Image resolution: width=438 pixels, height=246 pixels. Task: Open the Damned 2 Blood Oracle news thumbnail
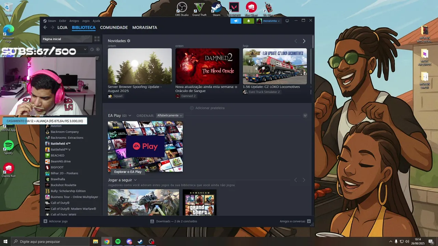[x=207, y=66]
